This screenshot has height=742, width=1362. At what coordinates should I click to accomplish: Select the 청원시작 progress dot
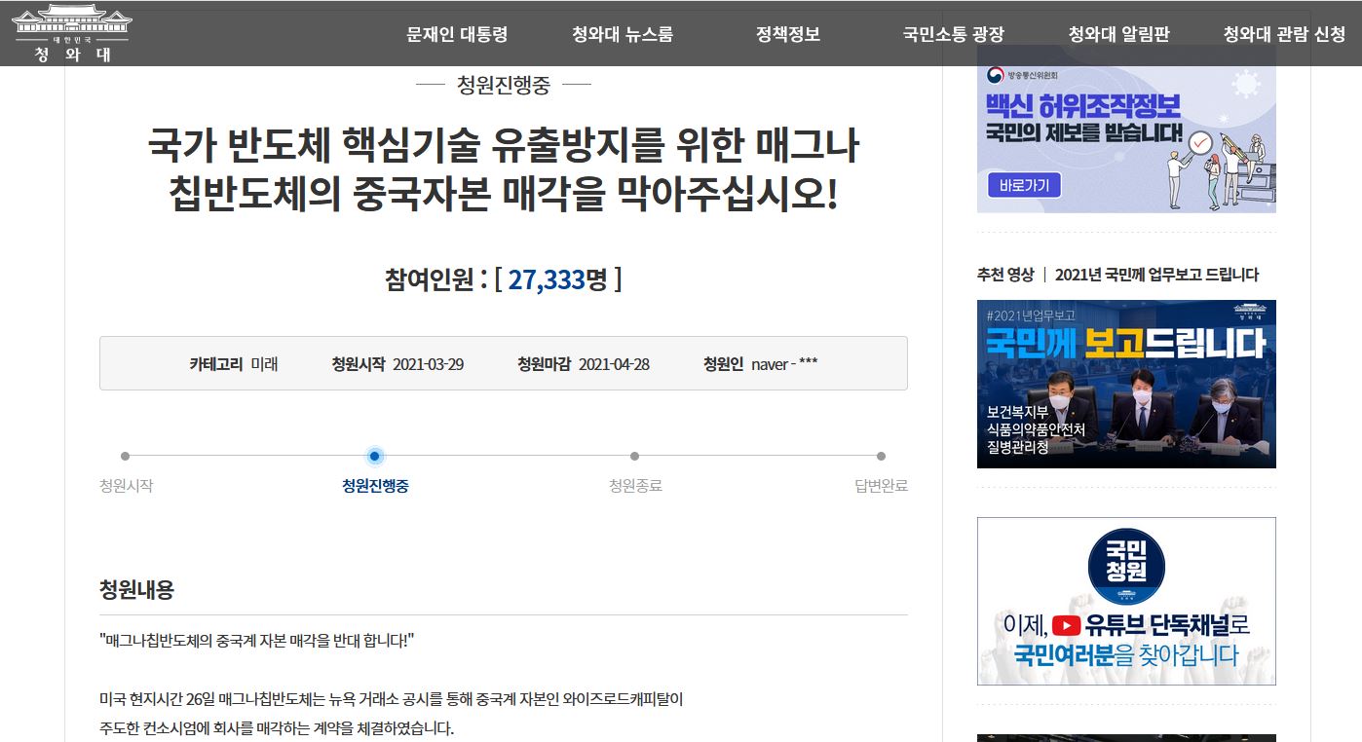pos(126,455)
